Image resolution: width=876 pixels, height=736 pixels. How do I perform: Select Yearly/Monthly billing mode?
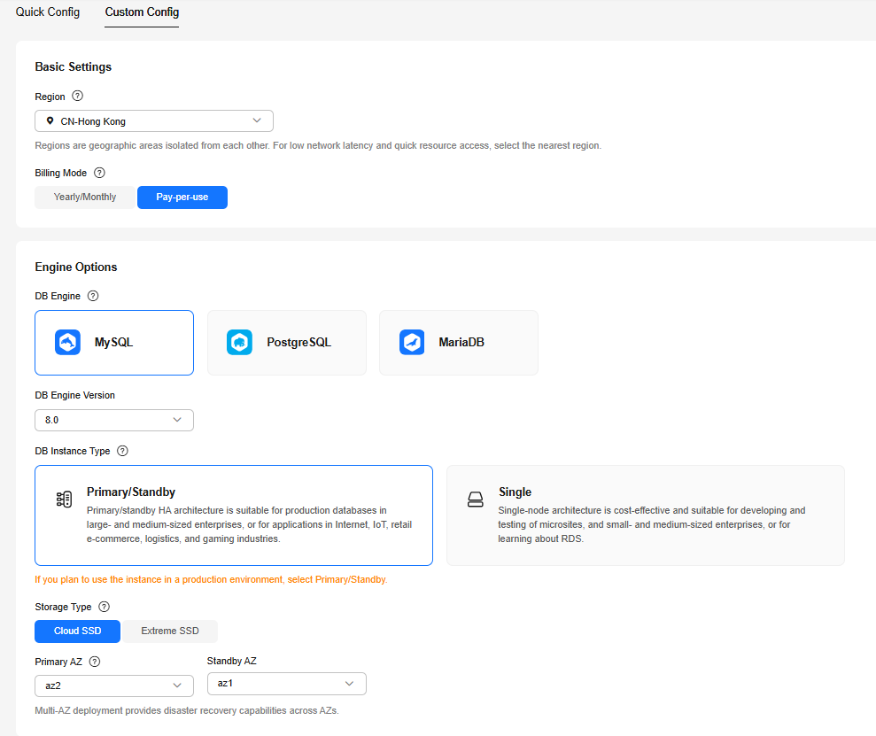(x=85, y=197)
